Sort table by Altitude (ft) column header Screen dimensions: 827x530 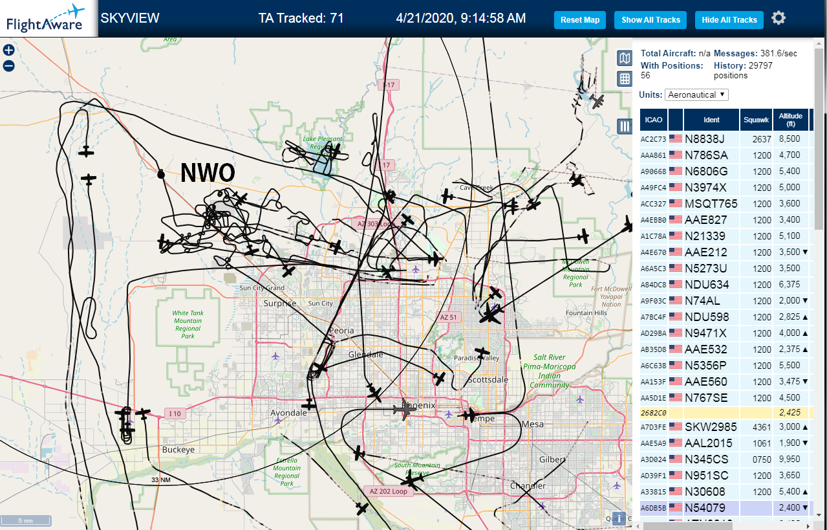click(791, 120)
